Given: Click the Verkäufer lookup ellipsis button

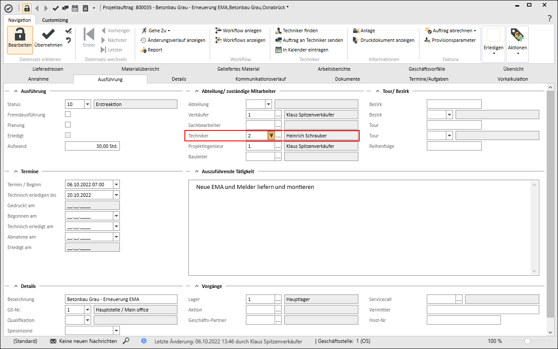Looking at the screenshot, I should pos(278,115).
